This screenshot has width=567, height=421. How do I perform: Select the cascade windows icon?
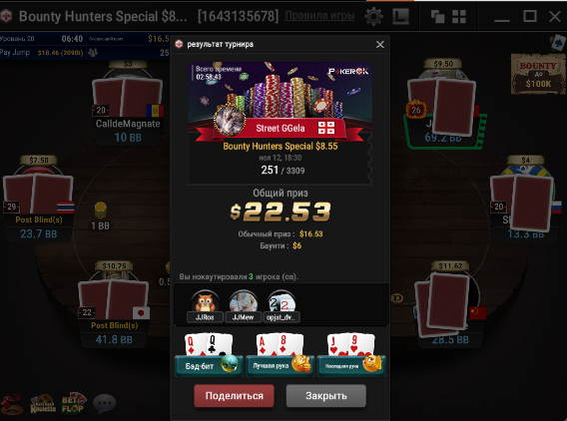pyautogui.click(x=437, y=17)
